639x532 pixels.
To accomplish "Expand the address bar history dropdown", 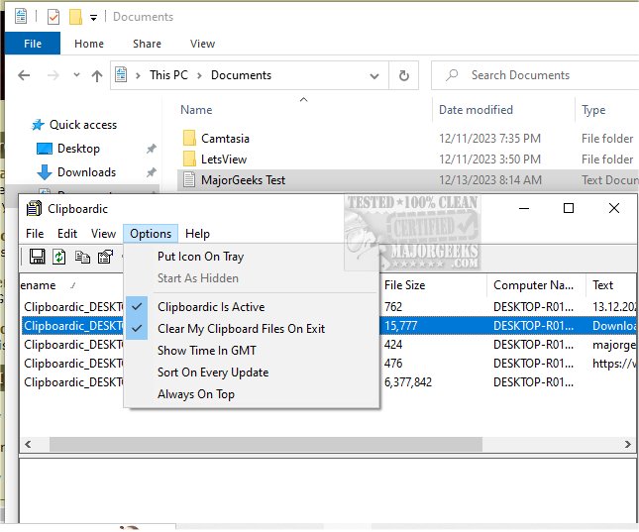I will pyautogui.click(x=374, y=76).
